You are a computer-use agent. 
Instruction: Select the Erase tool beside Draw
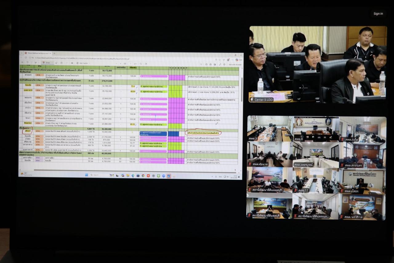[x=56, y=63]
